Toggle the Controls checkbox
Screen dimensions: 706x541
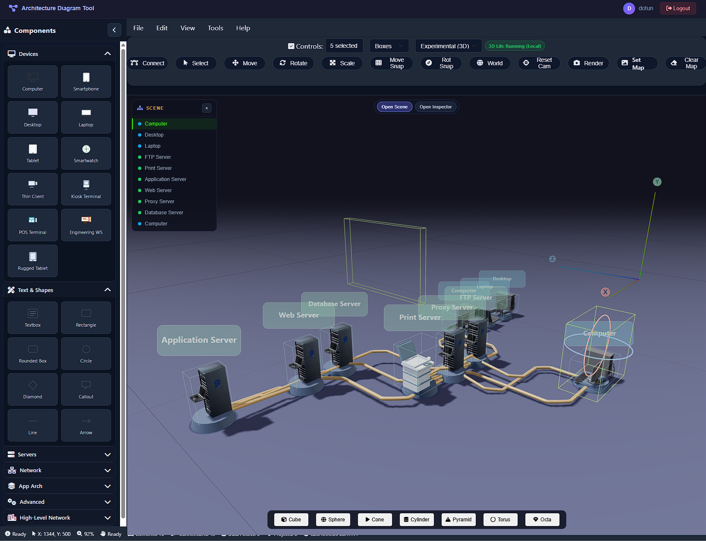[x=291, y=46]
